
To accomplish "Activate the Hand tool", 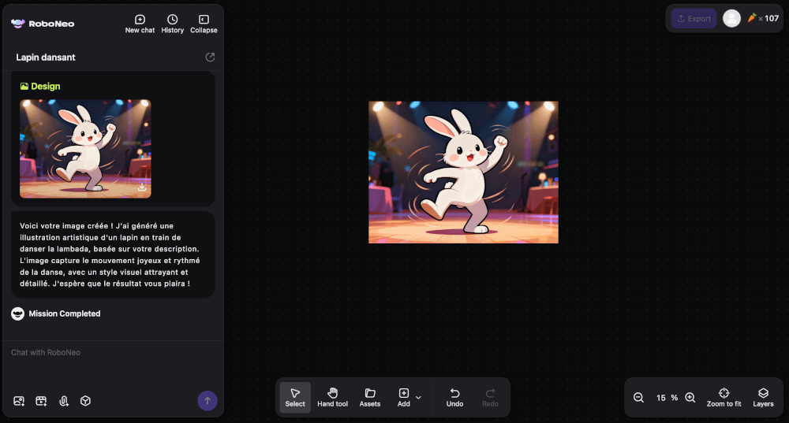I will click(333, 397).
